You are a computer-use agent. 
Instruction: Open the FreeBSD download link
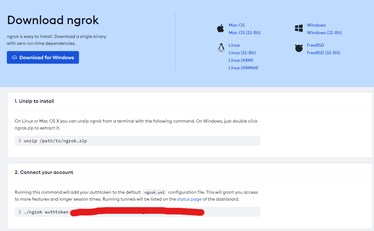click(x=315, y=45)
